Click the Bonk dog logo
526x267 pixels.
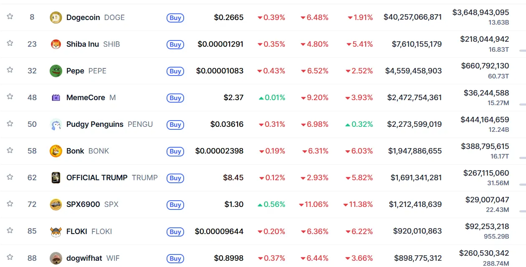(56, 151)
